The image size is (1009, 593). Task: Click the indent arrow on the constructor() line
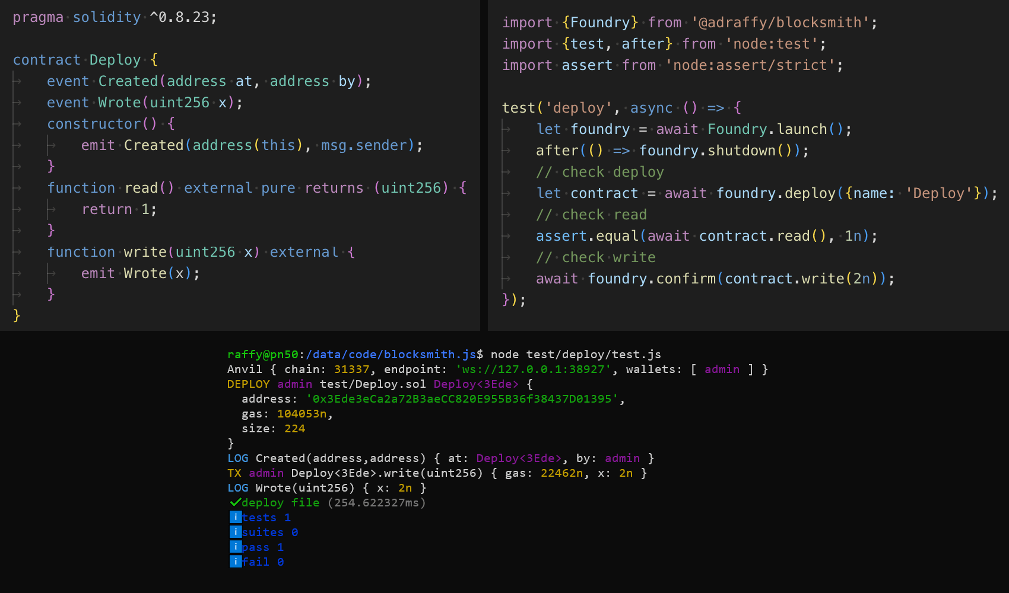click(18, 123)
